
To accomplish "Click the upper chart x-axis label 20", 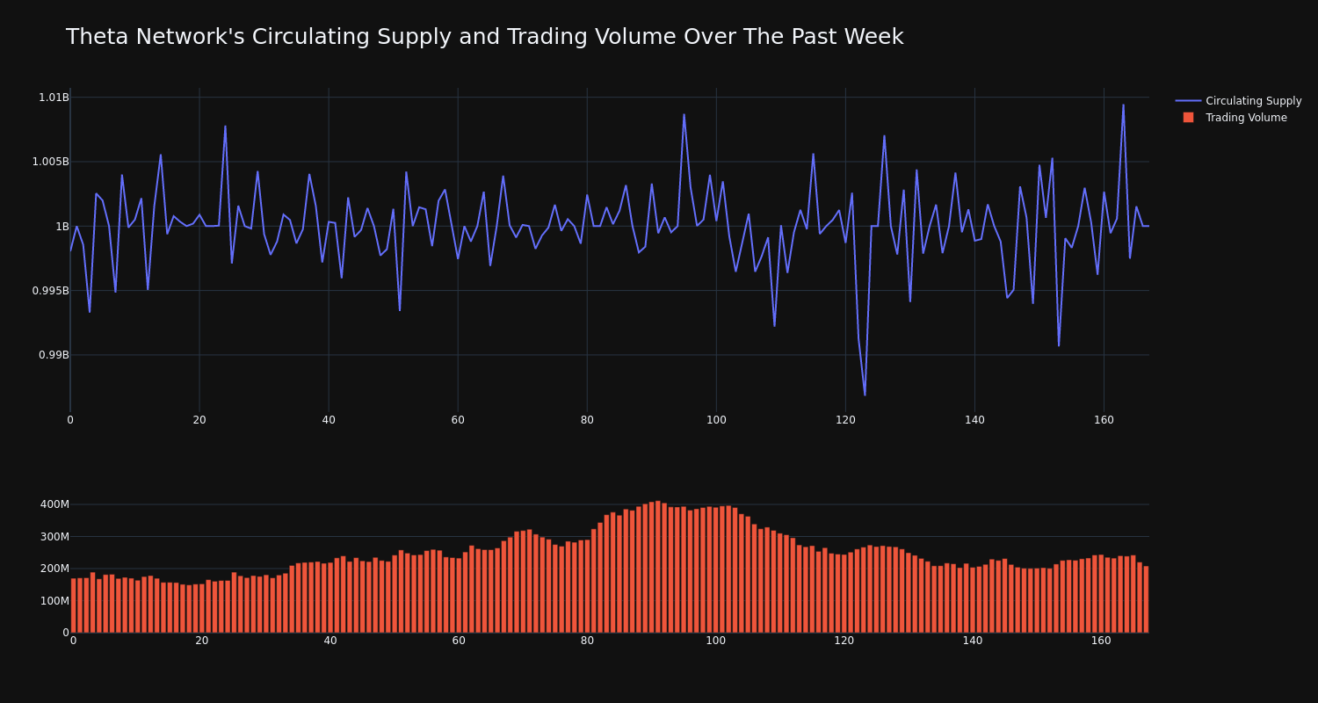I will [199, 420].
